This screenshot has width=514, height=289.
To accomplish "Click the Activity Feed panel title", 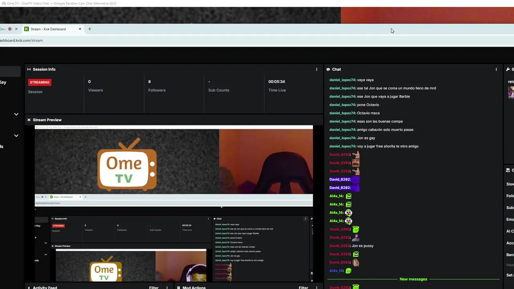I will (45, 287).
